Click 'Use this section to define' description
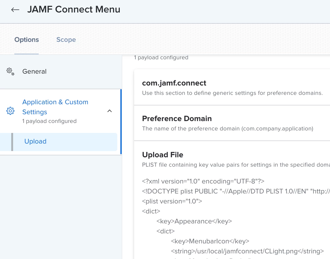Image resolution: width=330 pixels, height=259 pixels. (232, 93)
